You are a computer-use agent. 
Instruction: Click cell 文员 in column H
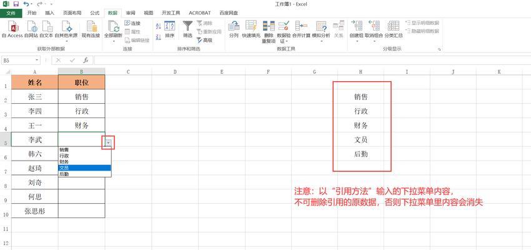(x=360, y=139)
